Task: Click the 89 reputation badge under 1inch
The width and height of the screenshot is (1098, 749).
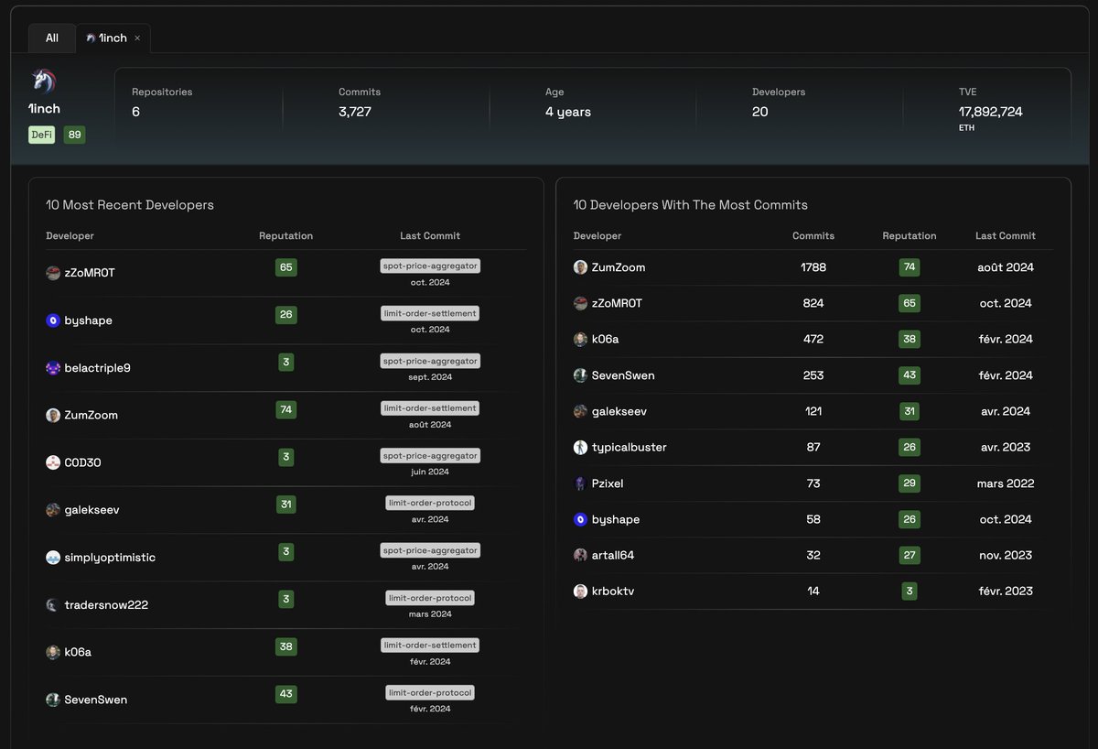Action: pos(74,135)
